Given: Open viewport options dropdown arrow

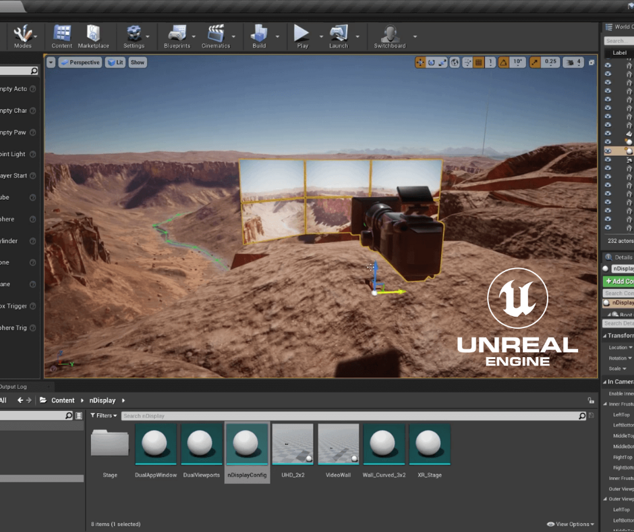Looking at the screenshot, I should click(51, 62).
